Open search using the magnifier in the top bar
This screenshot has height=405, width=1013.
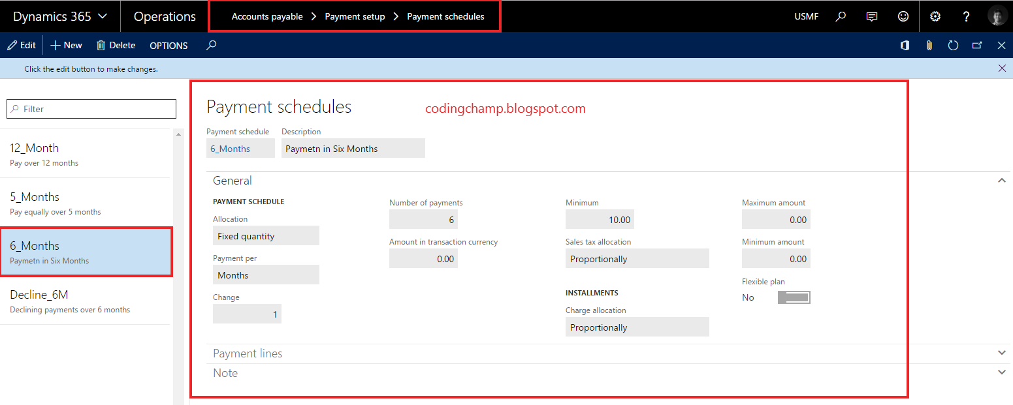841,16
